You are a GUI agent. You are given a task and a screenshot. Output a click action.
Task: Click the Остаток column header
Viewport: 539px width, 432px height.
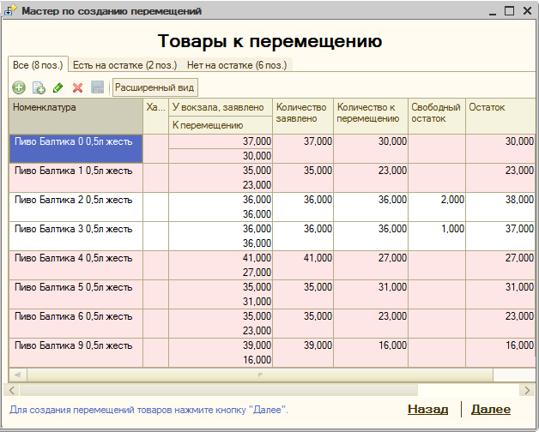tap(500, 116)
